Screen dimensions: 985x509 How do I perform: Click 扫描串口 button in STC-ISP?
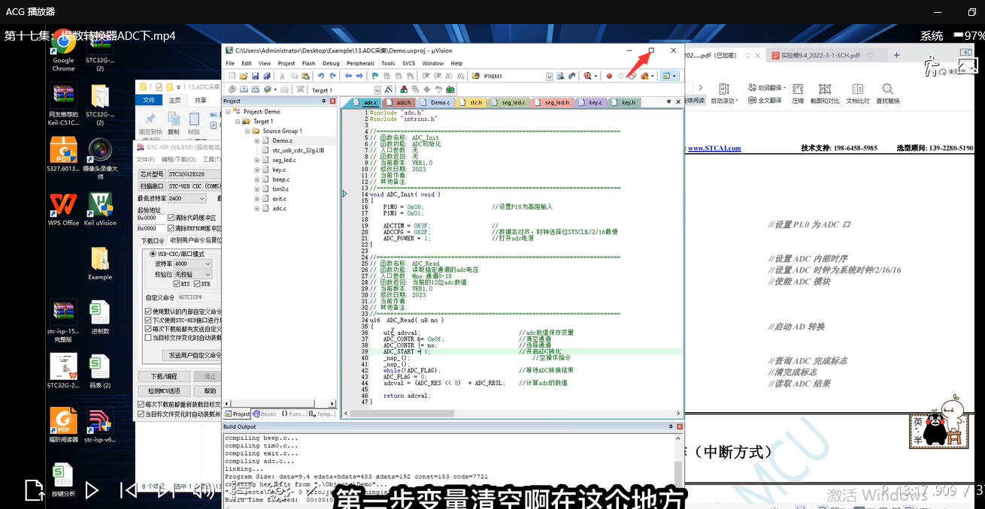[152, 186]
